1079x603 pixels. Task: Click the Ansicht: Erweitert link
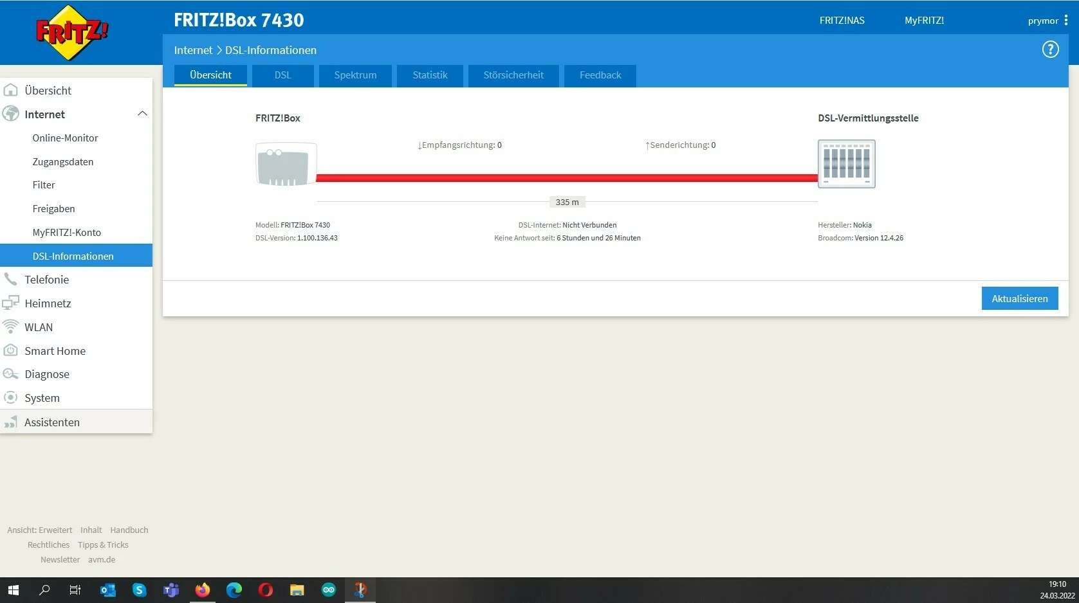click(40, 530)
